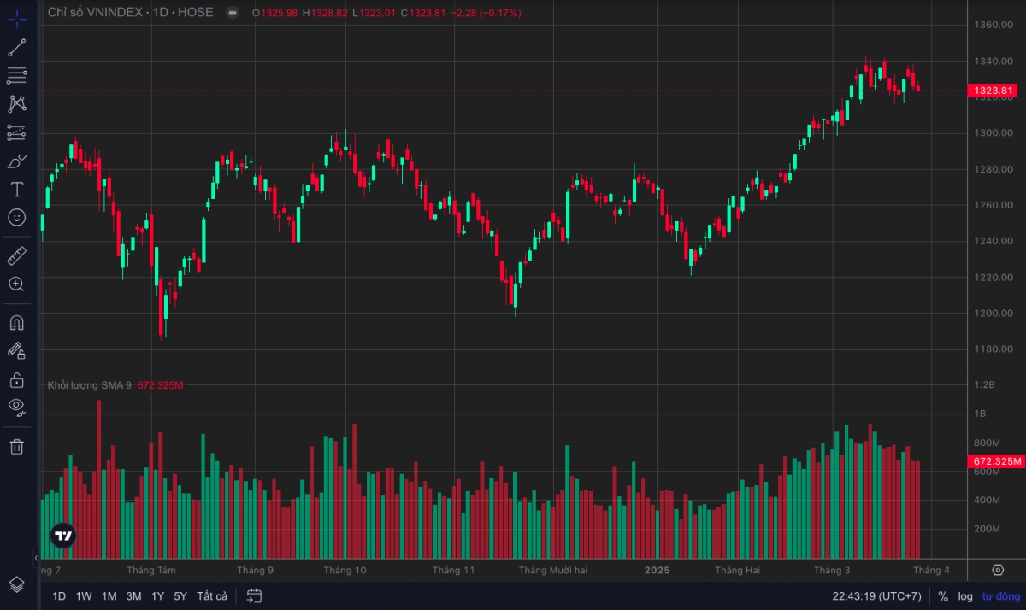The height and width of the screenshot is (610, 1026).
Task: Click the Tháng 9 time axis label
Action: point(256,570)
